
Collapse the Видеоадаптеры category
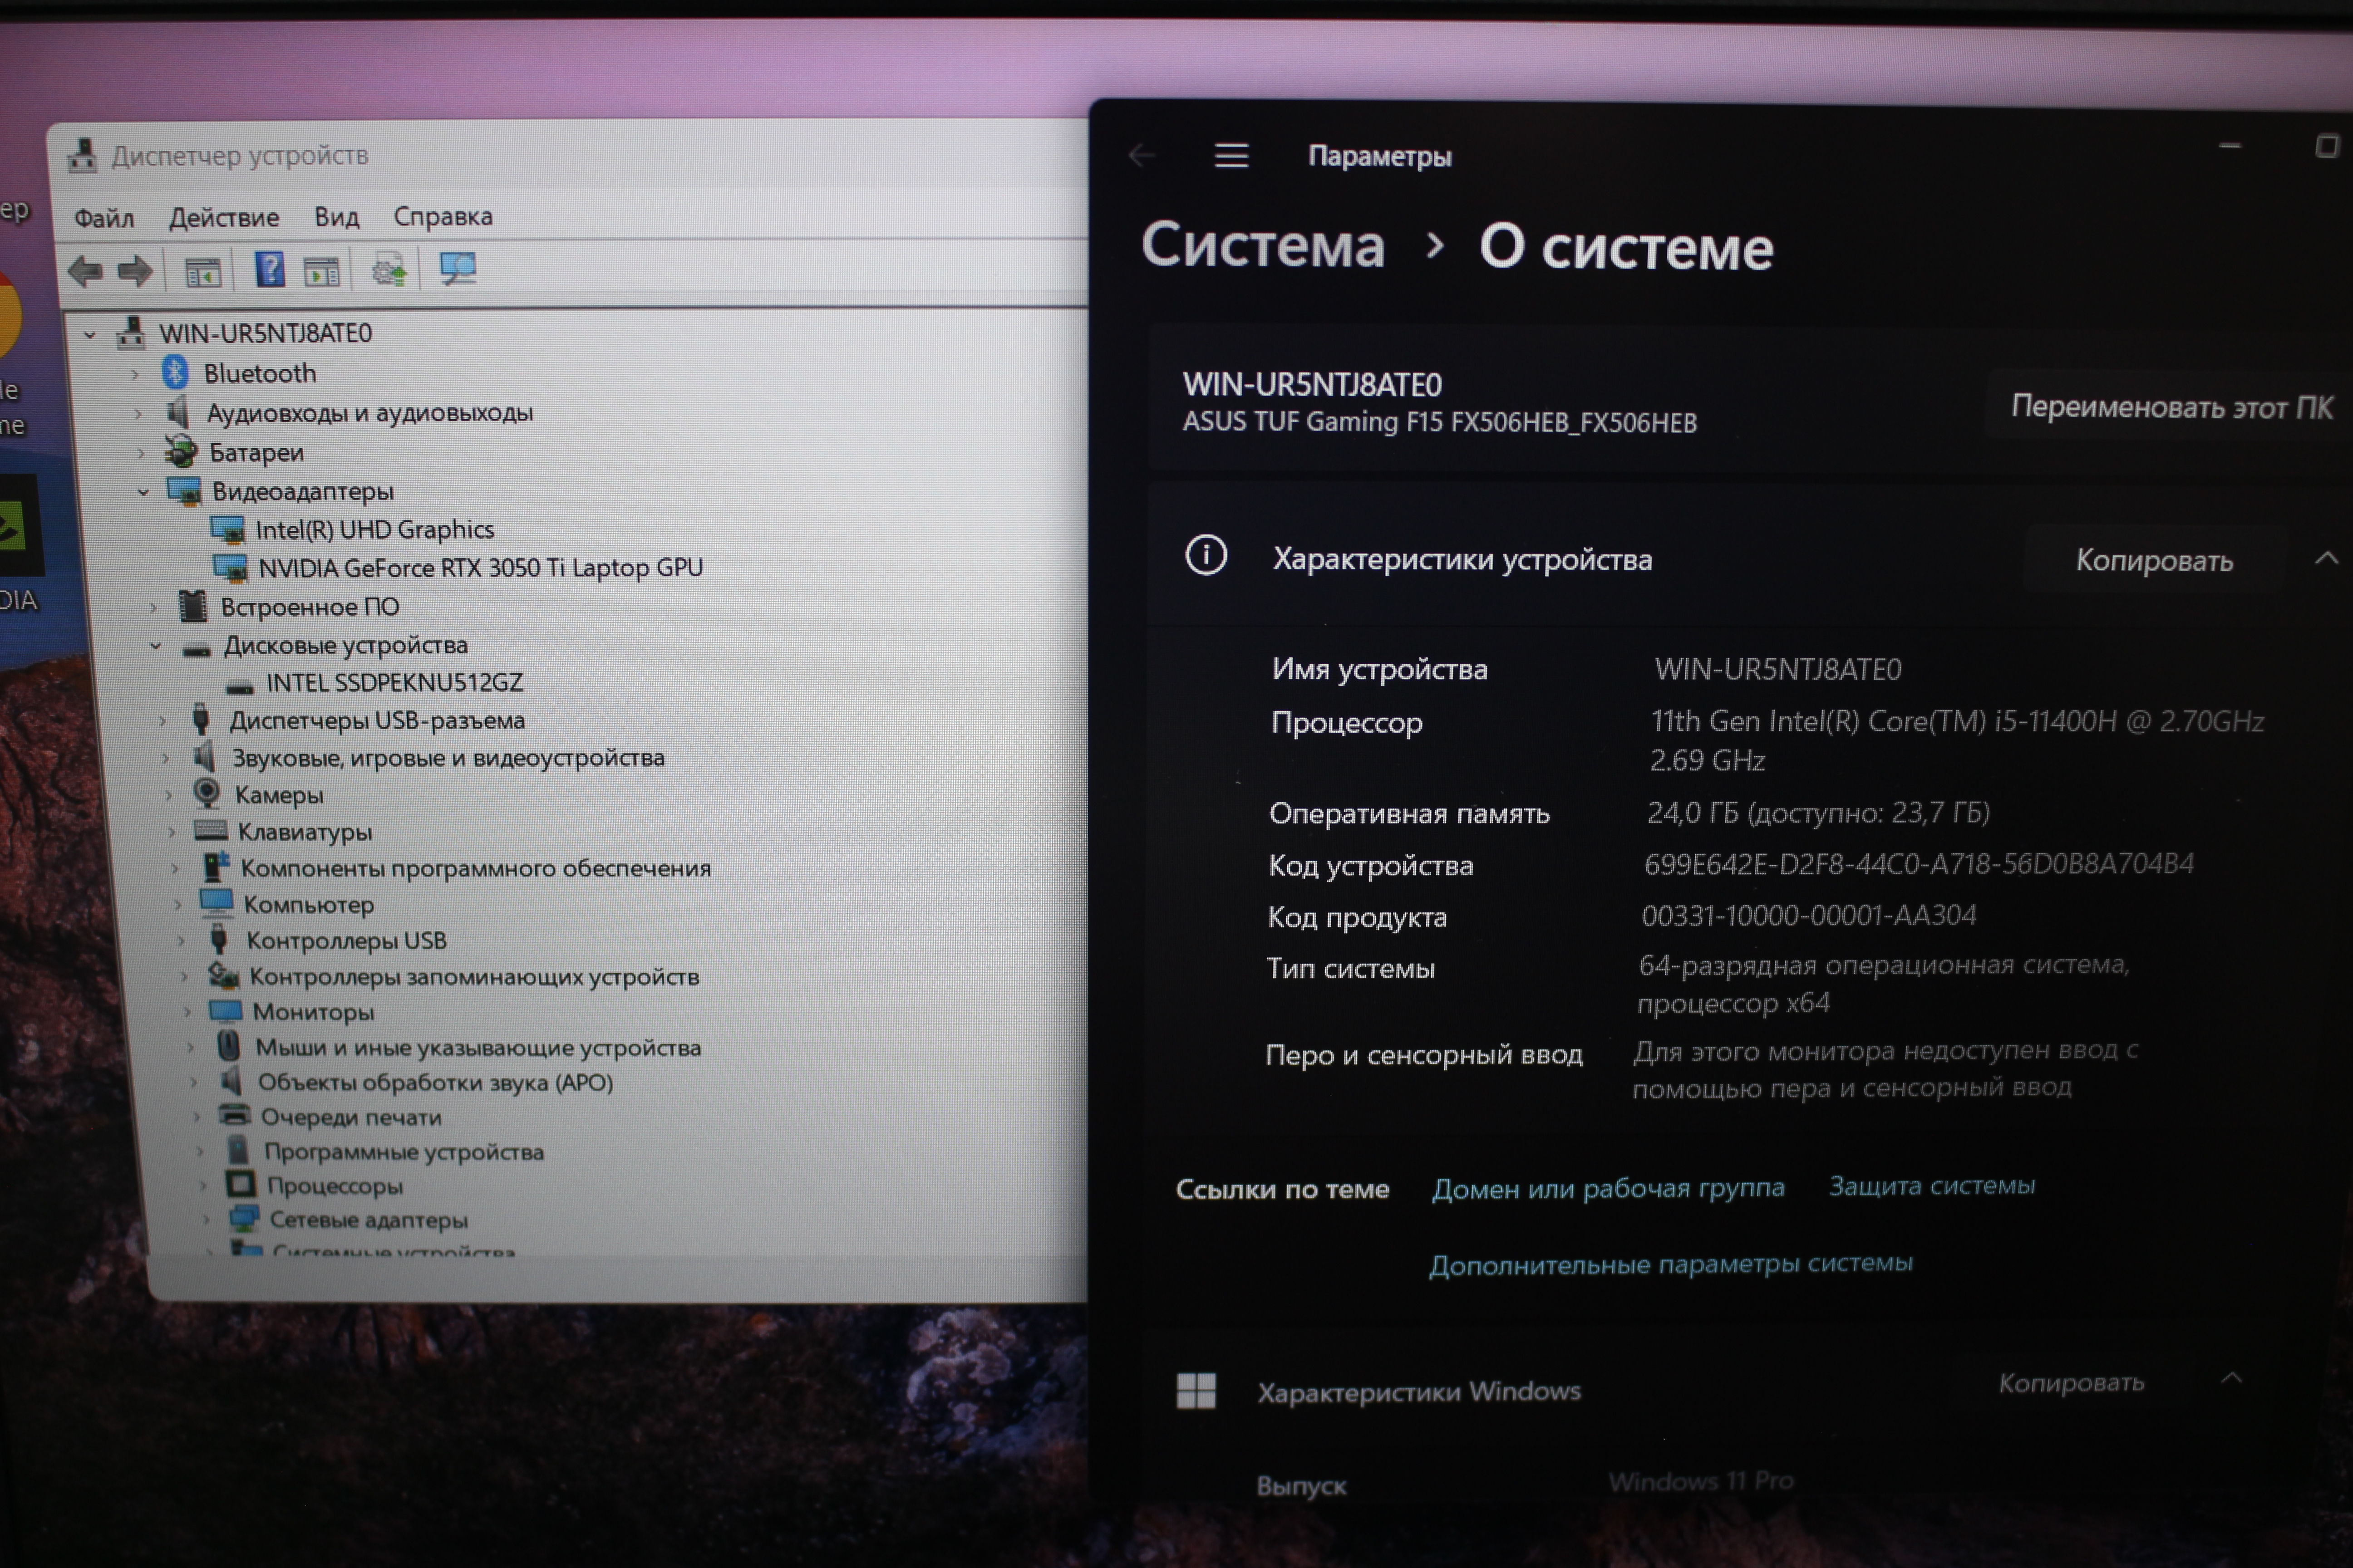tap(143, 492)
